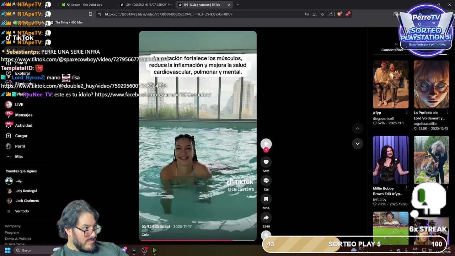
Task: Switch to the Comentarios tab
Action: [392, 50]
